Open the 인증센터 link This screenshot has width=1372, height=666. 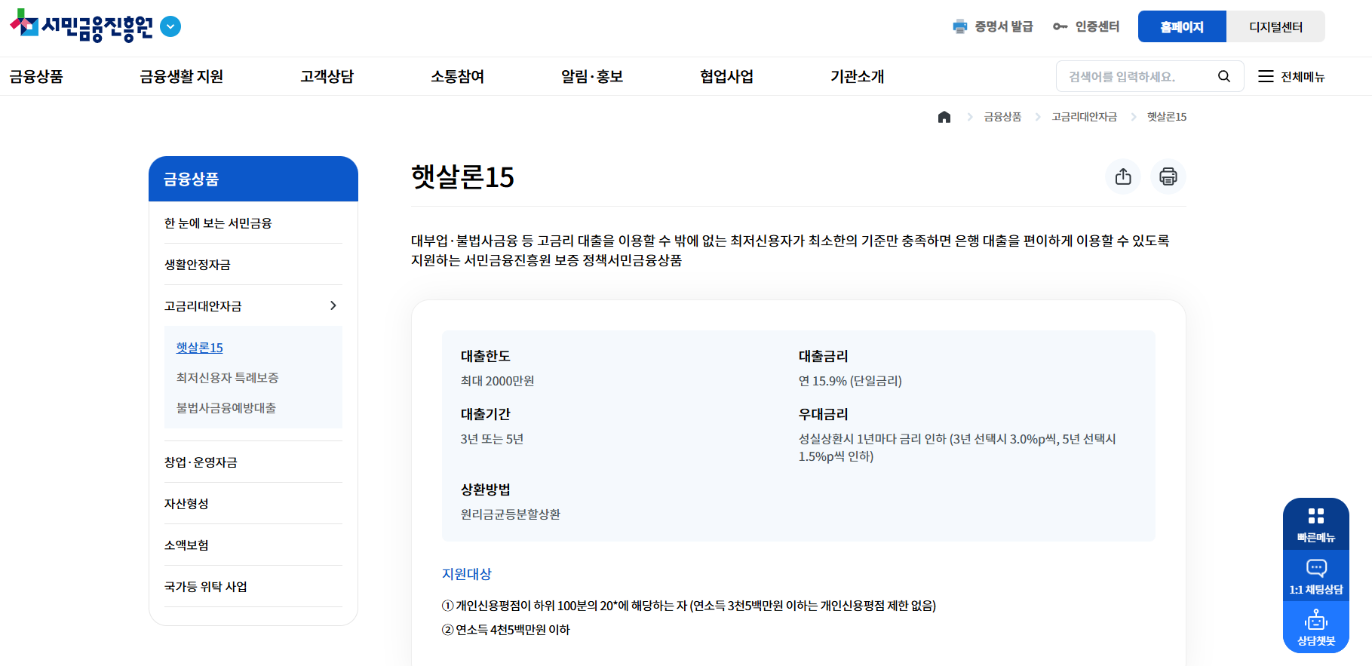pyautogui.click(x=1097, y=26)
